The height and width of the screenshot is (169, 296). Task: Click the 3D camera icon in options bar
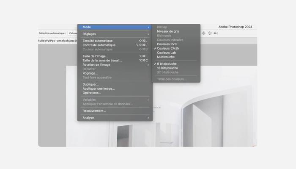coord(216,33)
